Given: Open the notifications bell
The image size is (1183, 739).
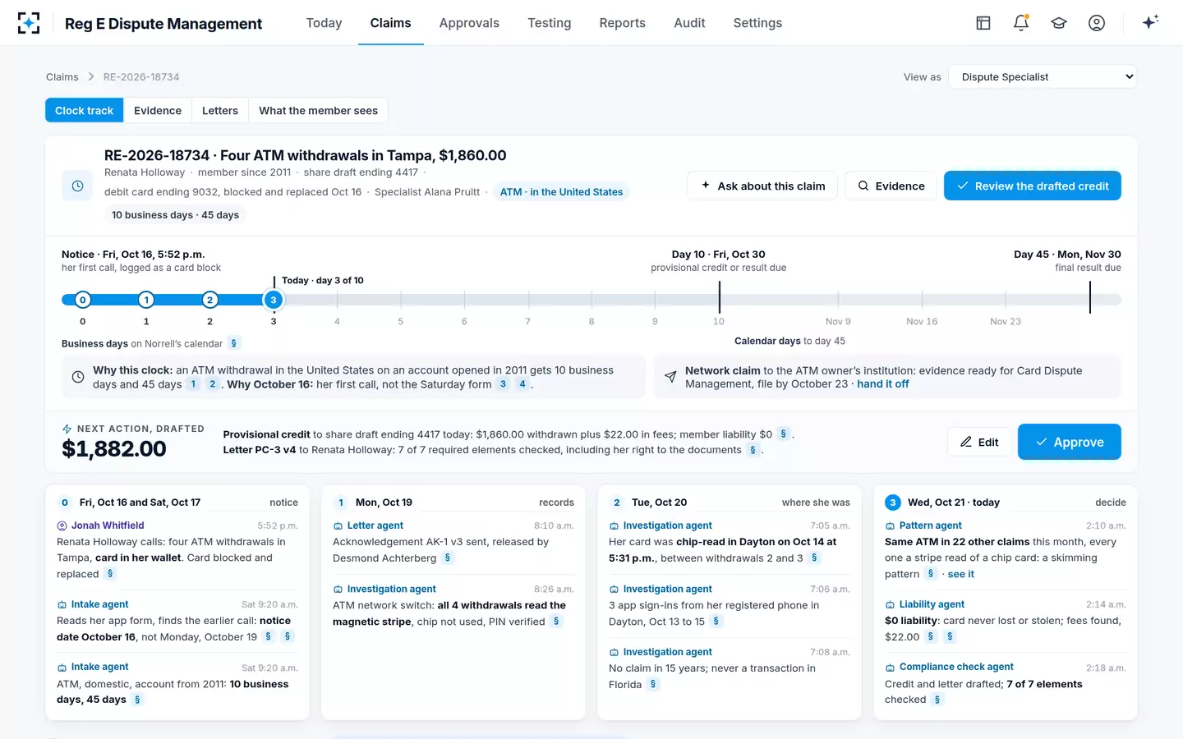Looking at the screenshot, I should tap(1021, 23).
